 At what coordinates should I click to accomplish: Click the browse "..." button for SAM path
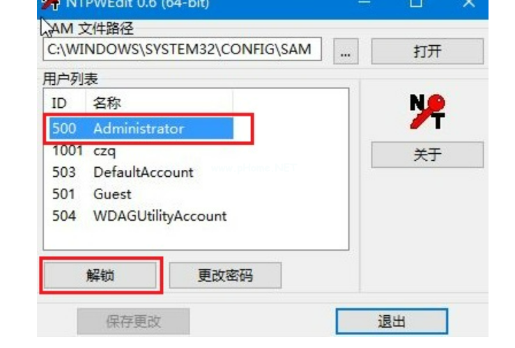pos(346,52)
